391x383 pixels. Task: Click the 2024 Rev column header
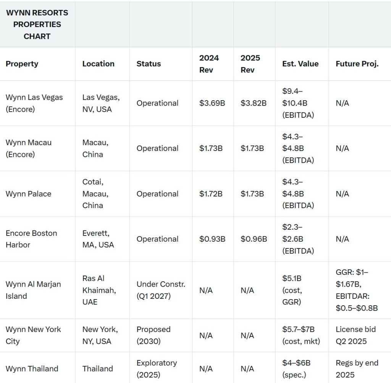point(209,64)
